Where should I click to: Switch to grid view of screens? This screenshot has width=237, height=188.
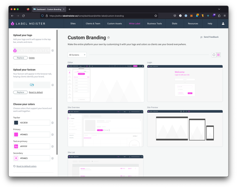coord(218,55)
